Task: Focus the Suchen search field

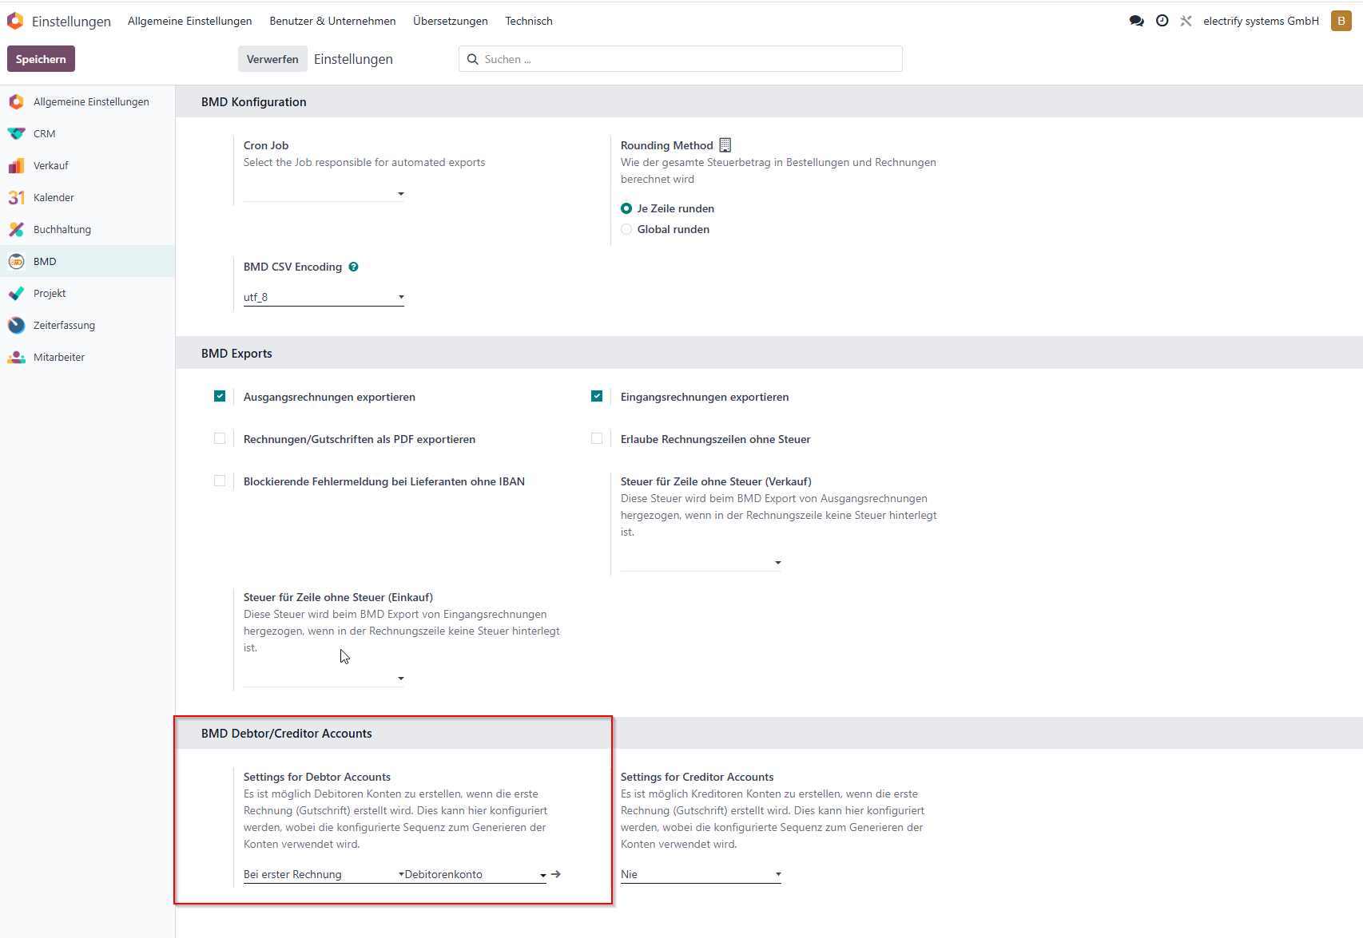Action: pos(681,59)
